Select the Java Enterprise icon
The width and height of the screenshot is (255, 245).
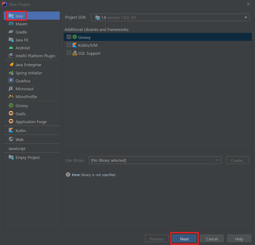coord(11,64)
